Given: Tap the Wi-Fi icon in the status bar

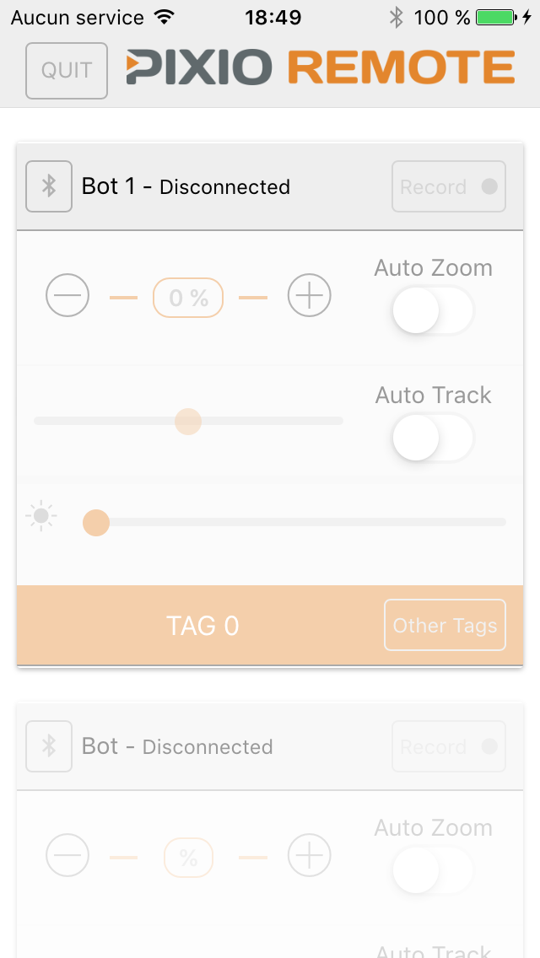Looking at the screenshot, I should pos(161,15).
